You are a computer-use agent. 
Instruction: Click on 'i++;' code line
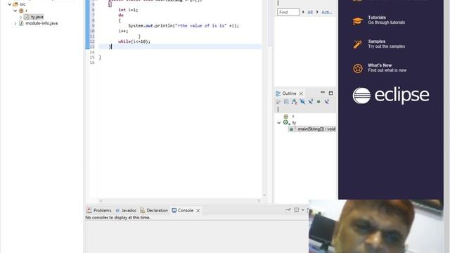pyautogui.click(x=123, y=31)
